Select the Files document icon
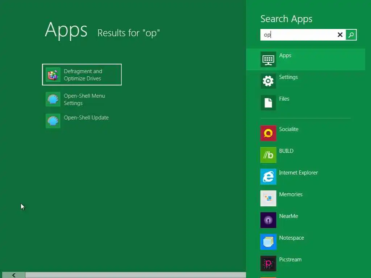This screenshot has width=371, height=278. [x=268, y=103]
